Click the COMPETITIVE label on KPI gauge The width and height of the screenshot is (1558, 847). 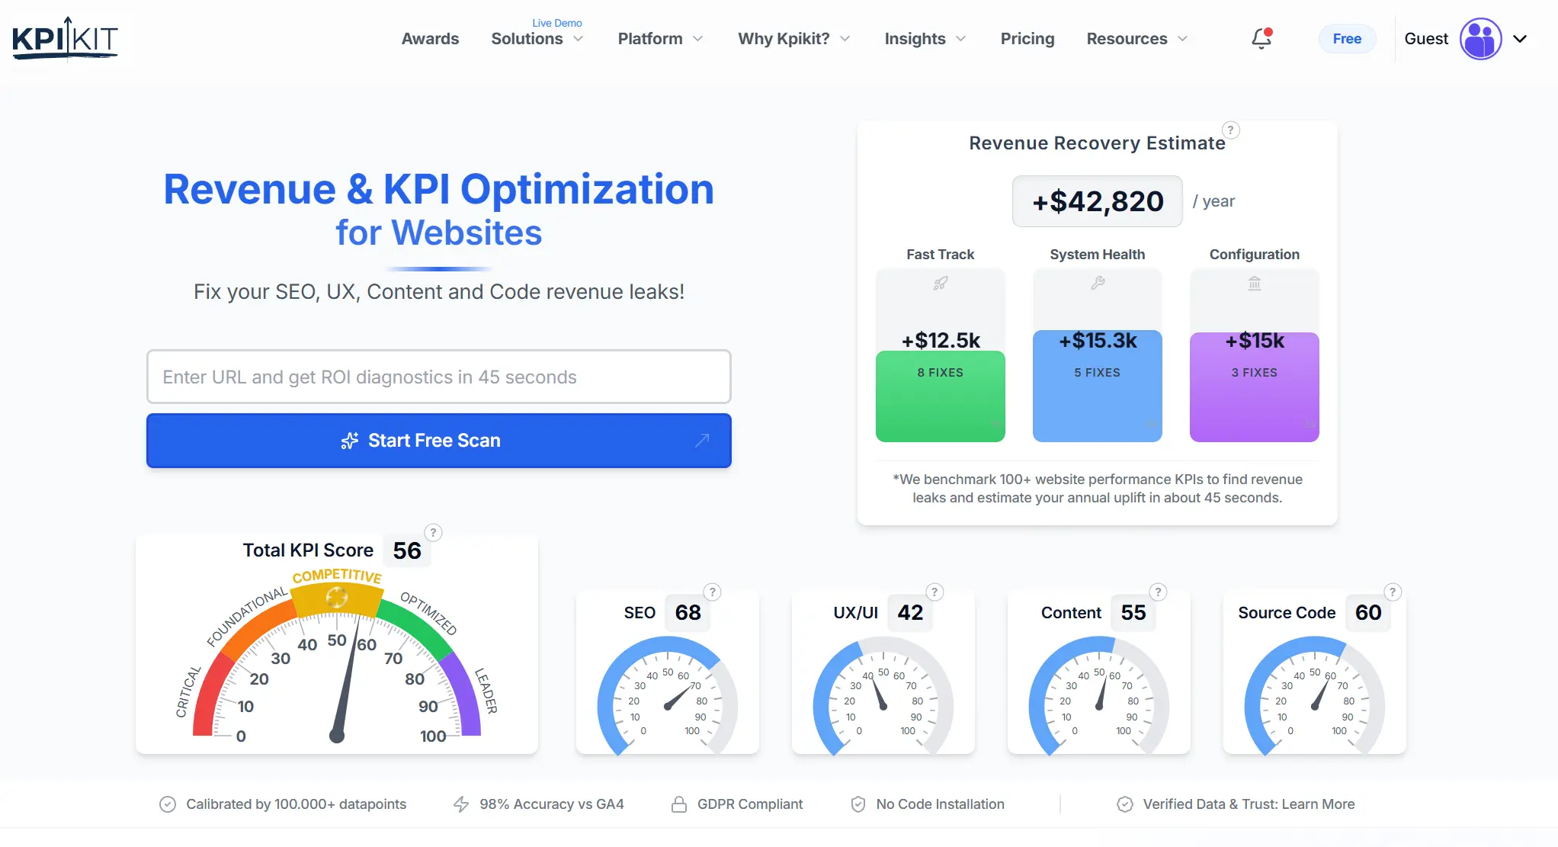tap(337, 576)
